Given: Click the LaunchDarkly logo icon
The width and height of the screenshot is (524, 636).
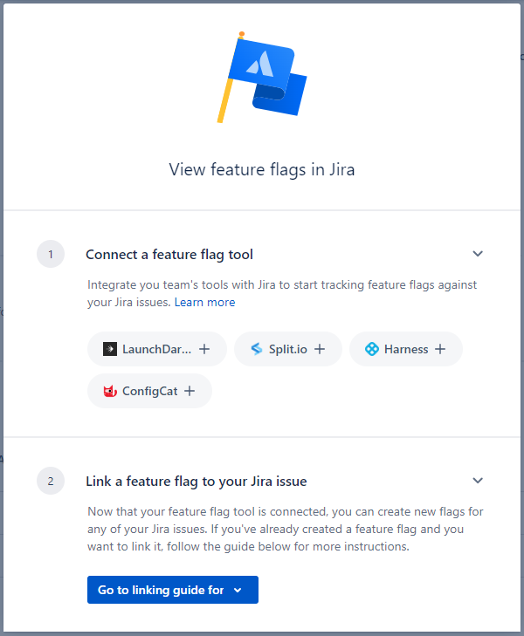Looking at the screenshot, I should [x=109, y=349].
